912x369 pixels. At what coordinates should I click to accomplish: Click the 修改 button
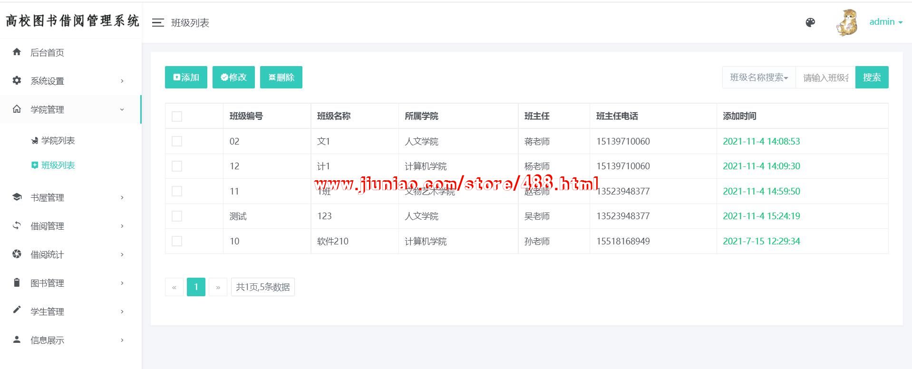click(233, 77)
